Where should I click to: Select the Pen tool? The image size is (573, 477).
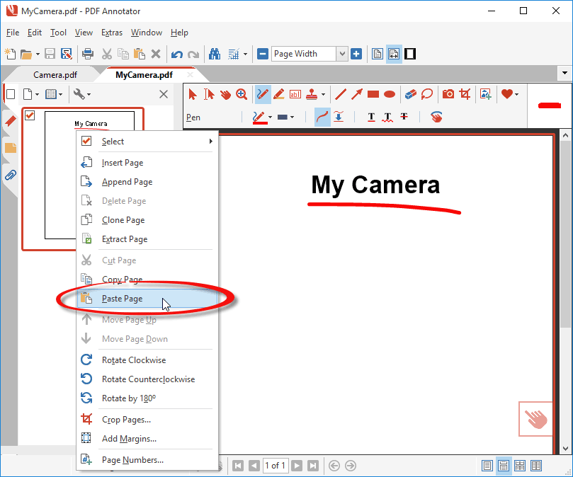pos(261,93)
